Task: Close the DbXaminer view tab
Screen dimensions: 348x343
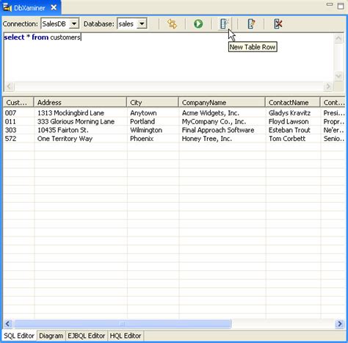Action: tap(54, 7)
